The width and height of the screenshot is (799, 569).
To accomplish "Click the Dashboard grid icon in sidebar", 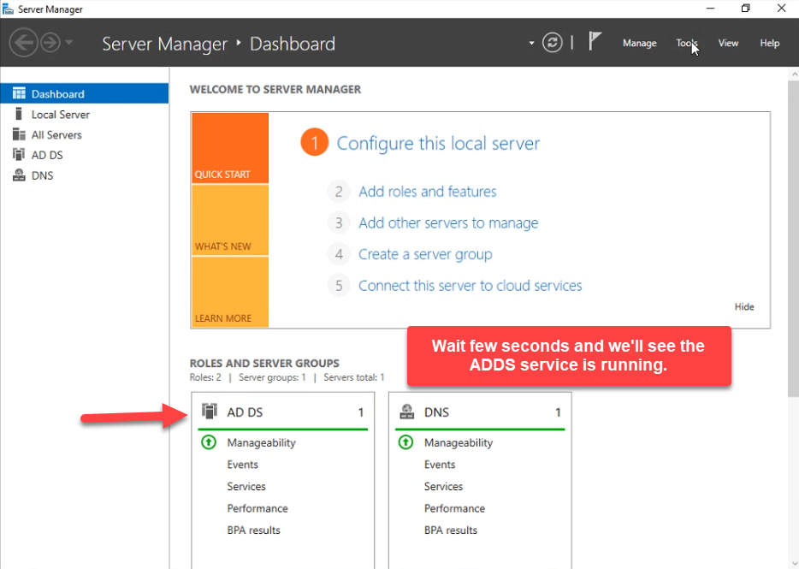I will click(19, 93).
